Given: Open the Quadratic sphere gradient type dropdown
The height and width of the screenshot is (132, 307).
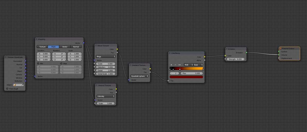Looking at the screenshot, I should (x=139, y=76).
